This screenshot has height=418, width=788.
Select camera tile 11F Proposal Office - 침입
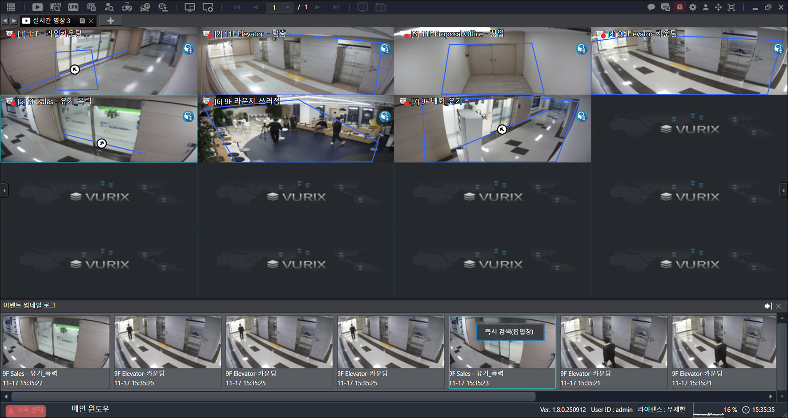click(x=492, y=60)
